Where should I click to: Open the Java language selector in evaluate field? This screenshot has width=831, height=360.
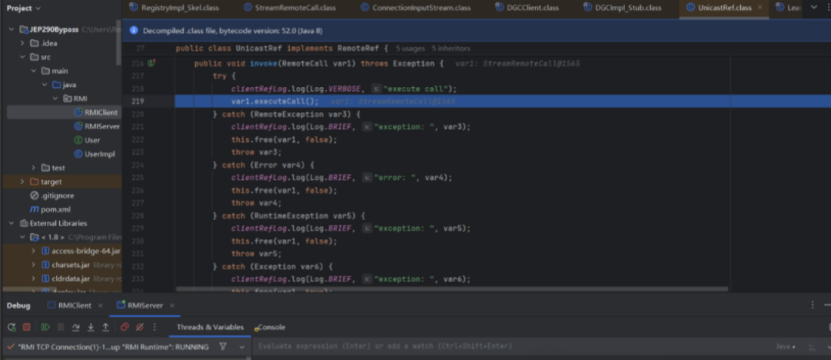coord(786,346)
